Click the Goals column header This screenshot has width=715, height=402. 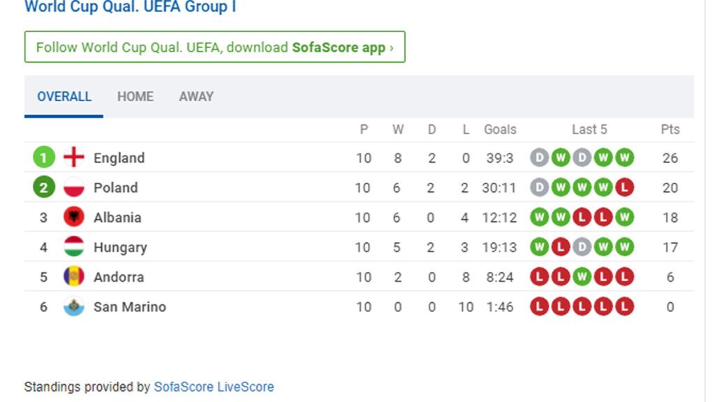click(x=500, y=129)
